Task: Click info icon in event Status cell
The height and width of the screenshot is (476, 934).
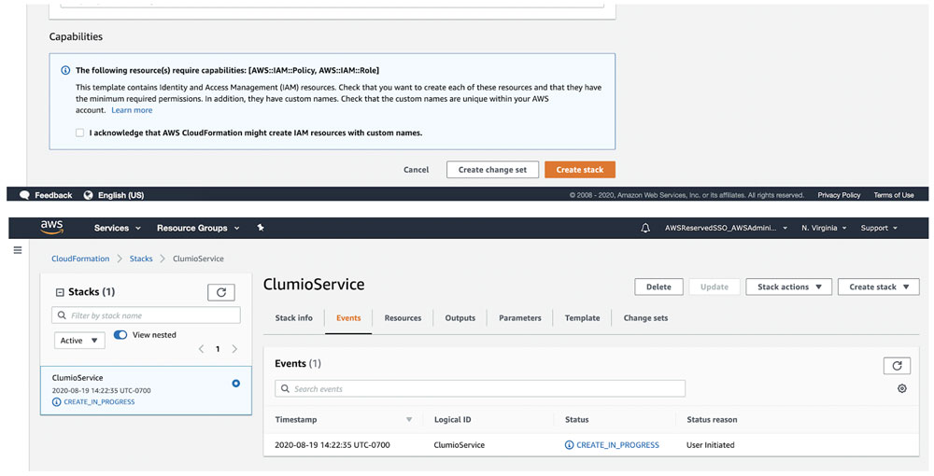Action: (569, 445)
